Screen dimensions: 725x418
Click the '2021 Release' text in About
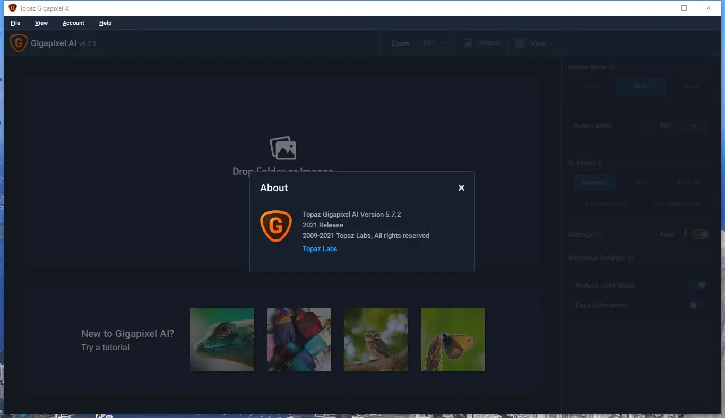tap(323, 225)
